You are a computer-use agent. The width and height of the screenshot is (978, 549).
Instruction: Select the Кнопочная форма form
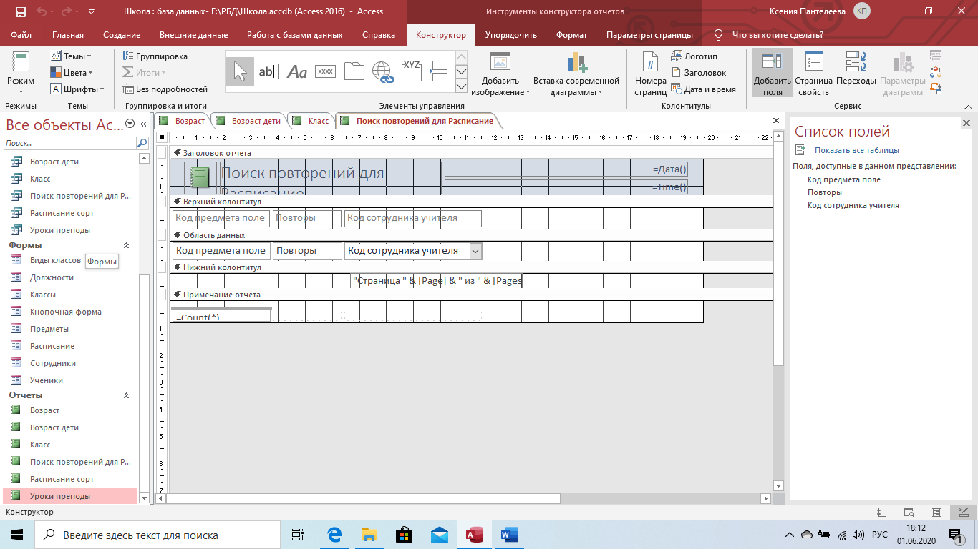[x=66, y=312]
